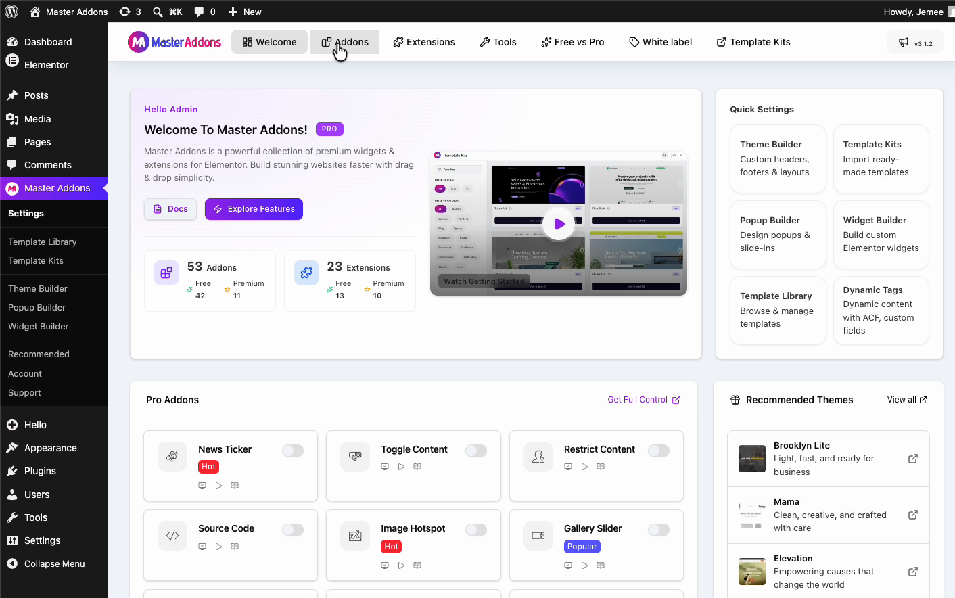The width and height of the screenshot is (955, 598).
Task: Open the White label tab
Action: tap(661, 42)
